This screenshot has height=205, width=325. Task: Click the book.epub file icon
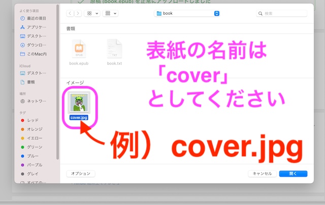(x=79, y=50)
